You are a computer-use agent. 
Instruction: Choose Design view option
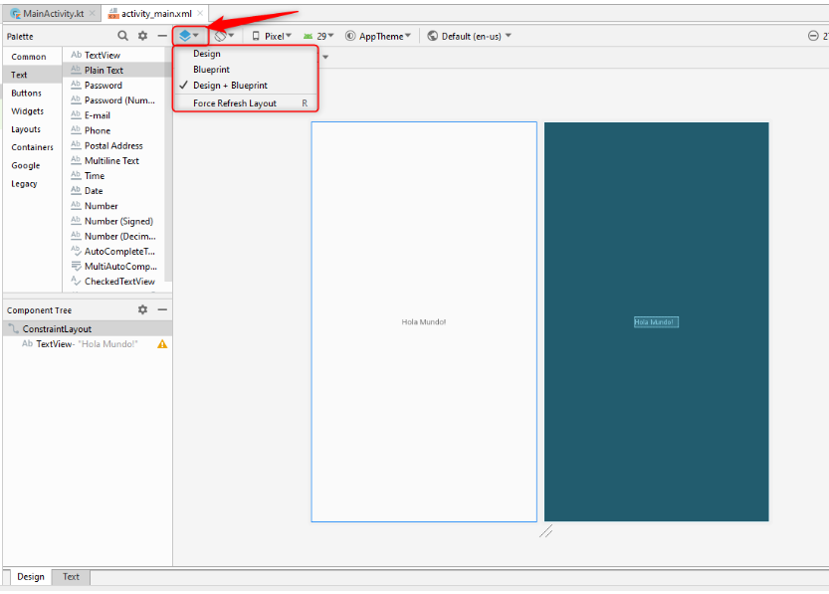(x=207, y=54)
